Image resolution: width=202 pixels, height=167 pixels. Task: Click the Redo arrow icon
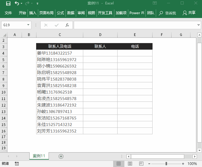click(27, 3)
